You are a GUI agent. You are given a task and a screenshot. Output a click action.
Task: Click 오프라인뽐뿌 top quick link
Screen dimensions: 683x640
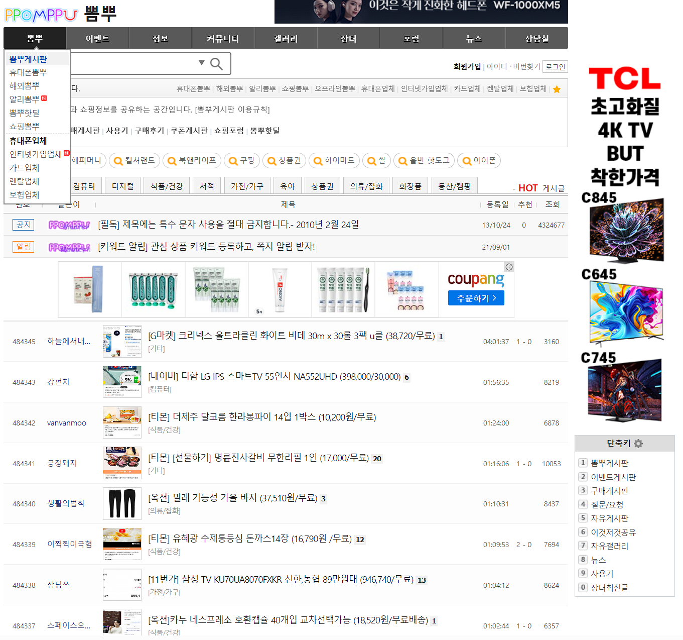[335, 89]
